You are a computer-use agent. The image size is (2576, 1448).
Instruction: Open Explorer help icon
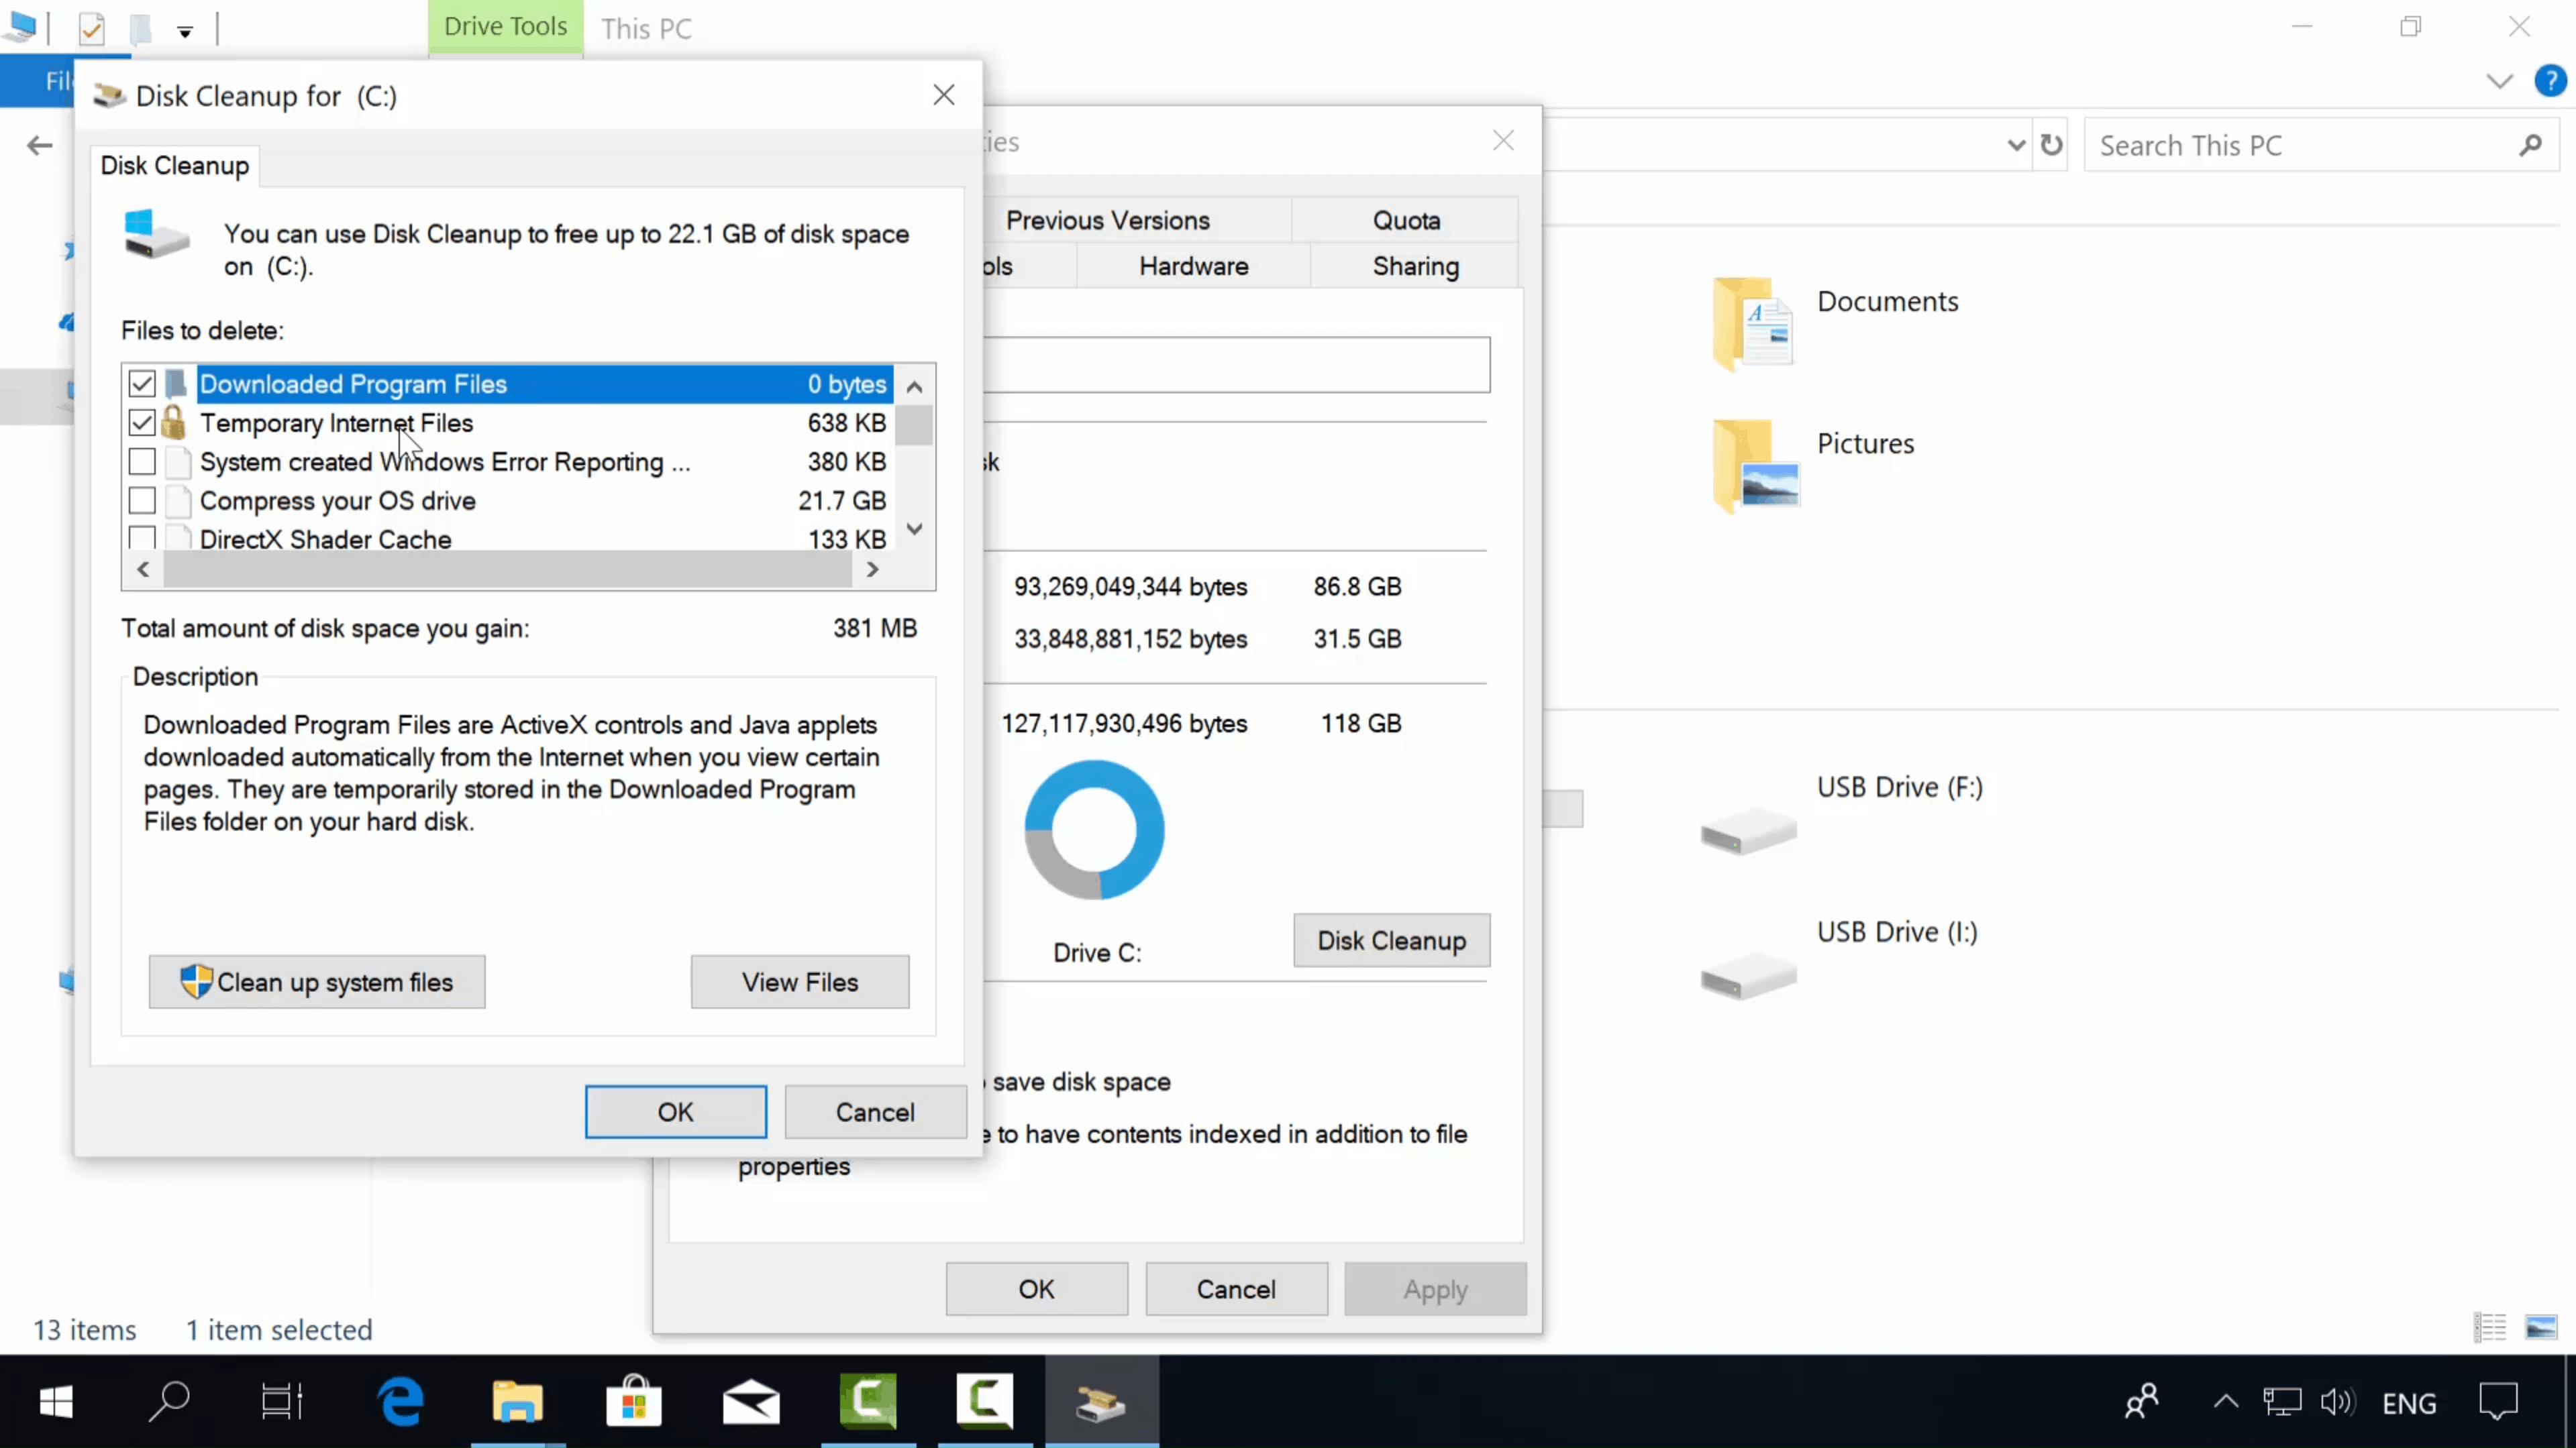point(2551,81)
